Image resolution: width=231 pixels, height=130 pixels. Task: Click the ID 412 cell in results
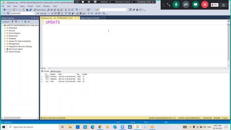click(47, 77)
